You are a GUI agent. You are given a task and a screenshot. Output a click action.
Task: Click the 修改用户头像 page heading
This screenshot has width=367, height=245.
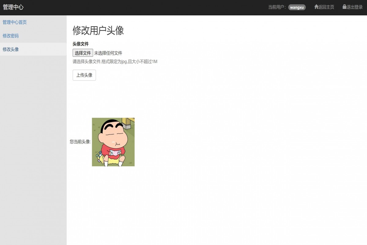pos(98,31)
